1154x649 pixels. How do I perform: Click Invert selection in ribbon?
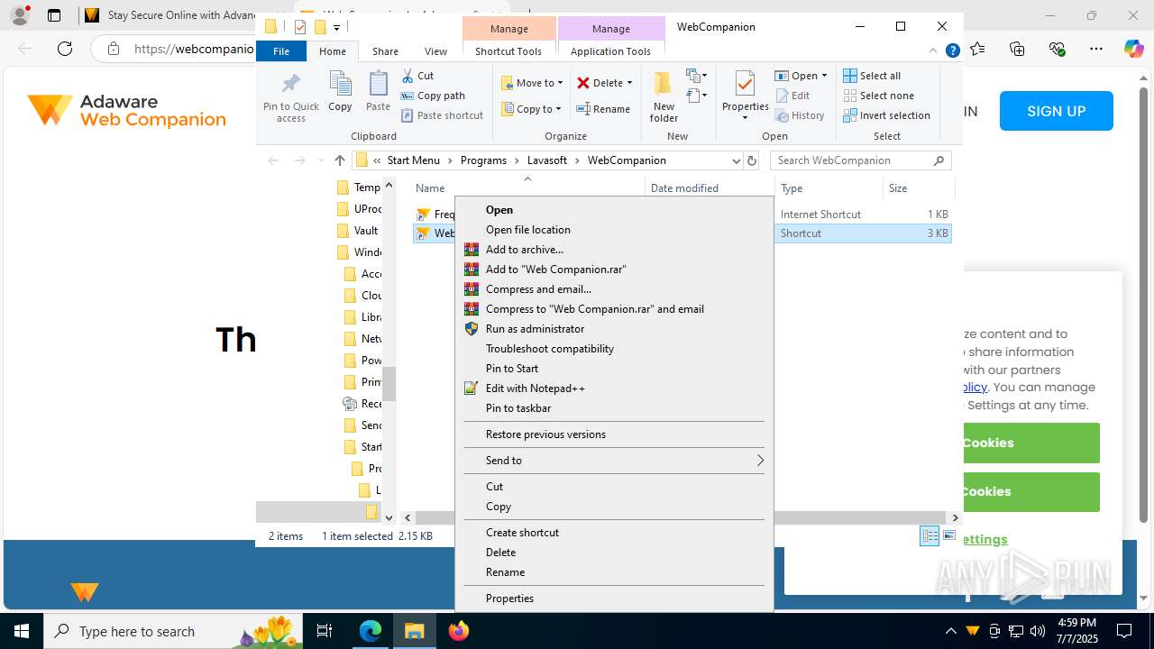(x=886, y=115)
